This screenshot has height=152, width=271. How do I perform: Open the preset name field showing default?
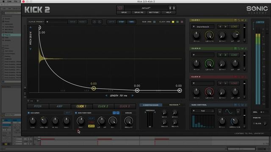click(146, 8)
